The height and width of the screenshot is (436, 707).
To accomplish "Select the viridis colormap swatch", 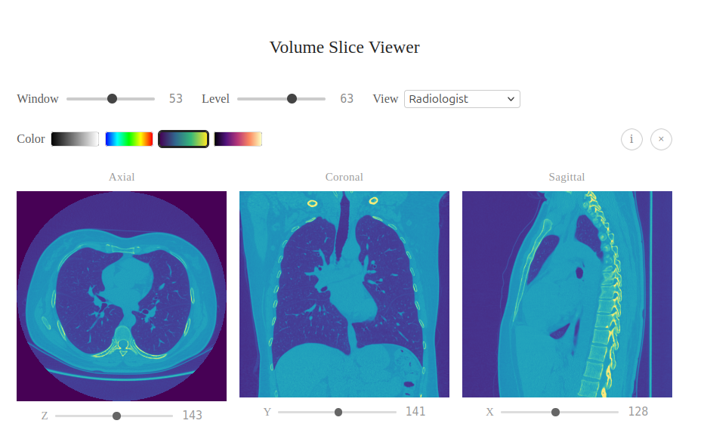I will click(x=184, y=138).
